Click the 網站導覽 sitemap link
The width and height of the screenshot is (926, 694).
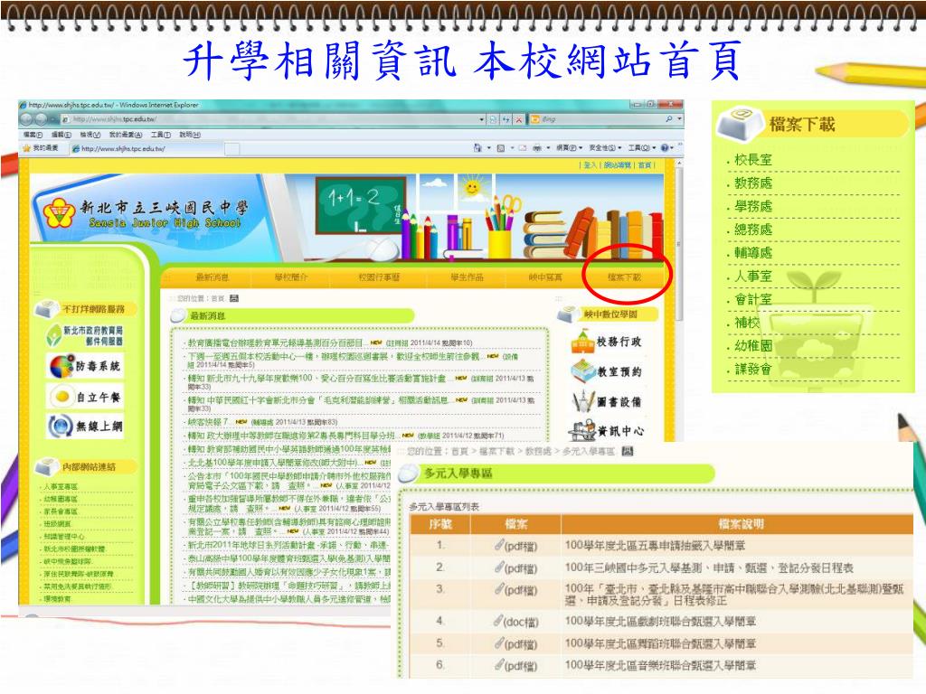pyautogui.click(x=617, y=165)
